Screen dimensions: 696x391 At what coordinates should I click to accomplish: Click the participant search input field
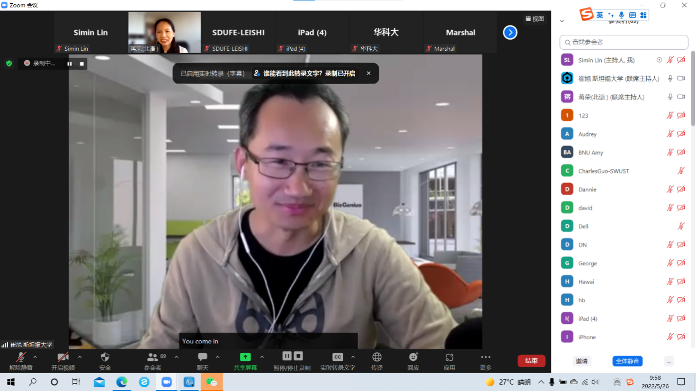coord(624,42)
